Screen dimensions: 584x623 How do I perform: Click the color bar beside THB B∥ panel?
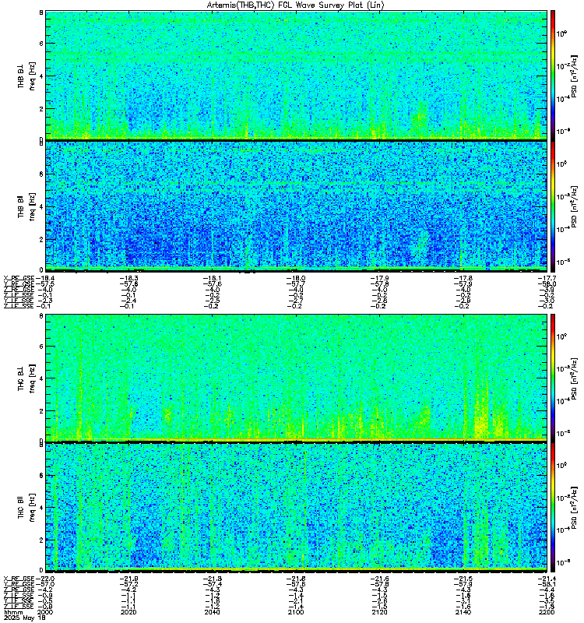(553, 206)
